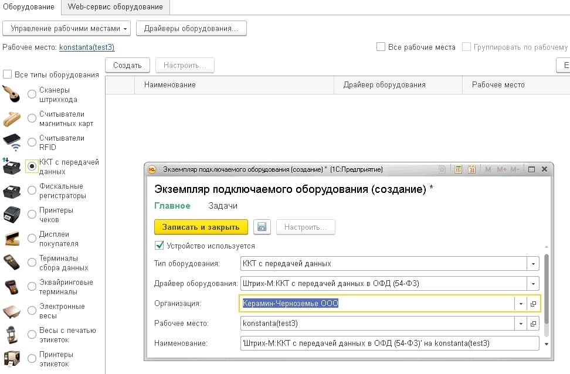The width and height of the screenshot is (570, 374).
Task: Open the calculator icon in dialog title bar
Action: coord(458,169)
